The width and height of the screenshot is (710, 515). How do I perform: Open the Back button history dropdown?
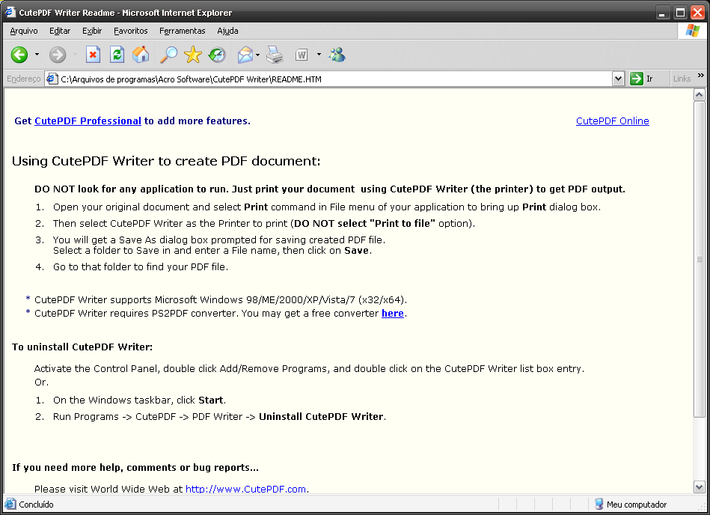[37, 55]
